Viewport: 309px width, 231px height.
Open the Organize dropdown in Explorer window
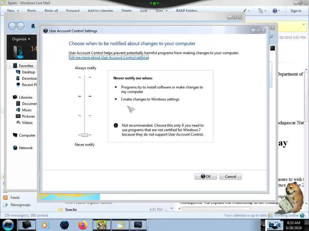pyautogui.click(x=21, y=39)
